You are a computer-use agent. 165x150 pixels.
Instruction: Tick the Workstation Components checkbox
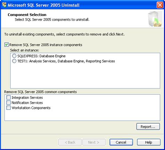tap(8, 108)
